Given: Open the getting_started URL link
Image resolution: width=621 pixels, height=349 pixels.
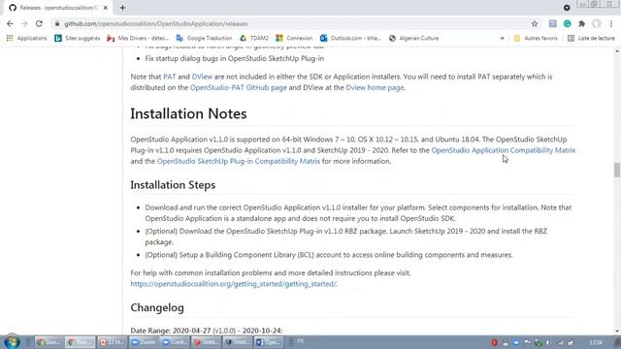Looking at the screenshot, I should [x=233, y=284].
